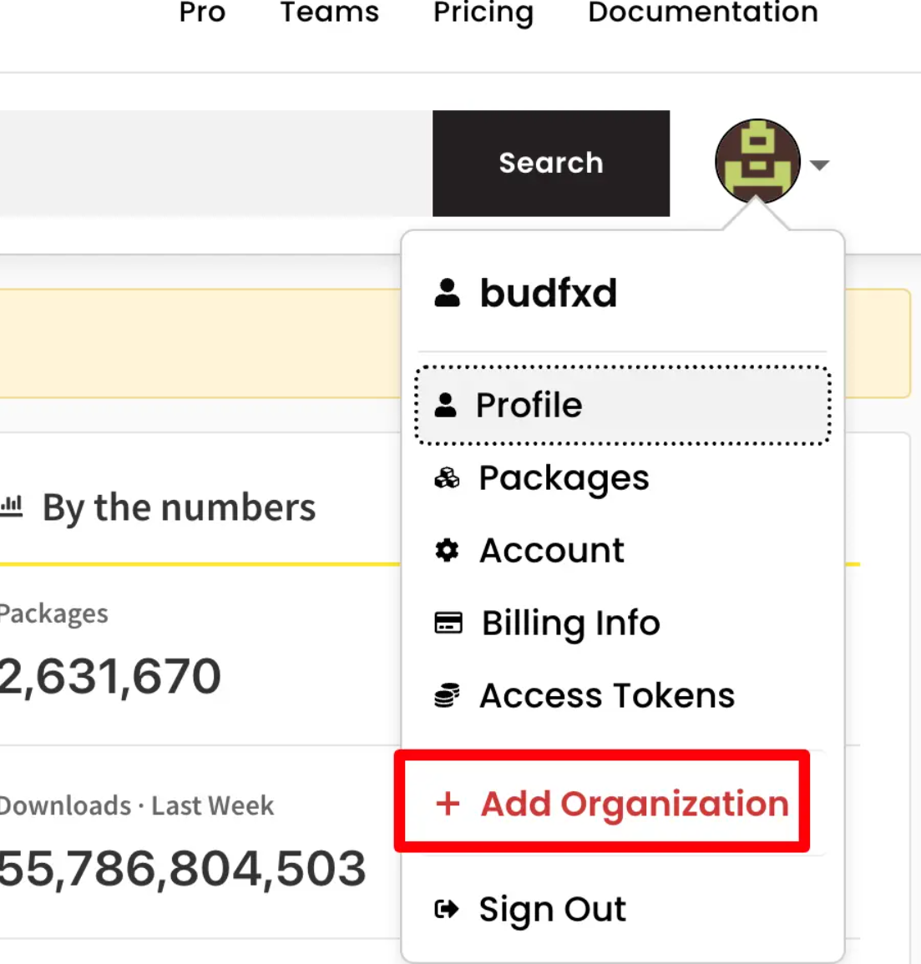
Task: Click the credit card Billing Info icon
Action: pyautogui.click(x=448, y=623)
